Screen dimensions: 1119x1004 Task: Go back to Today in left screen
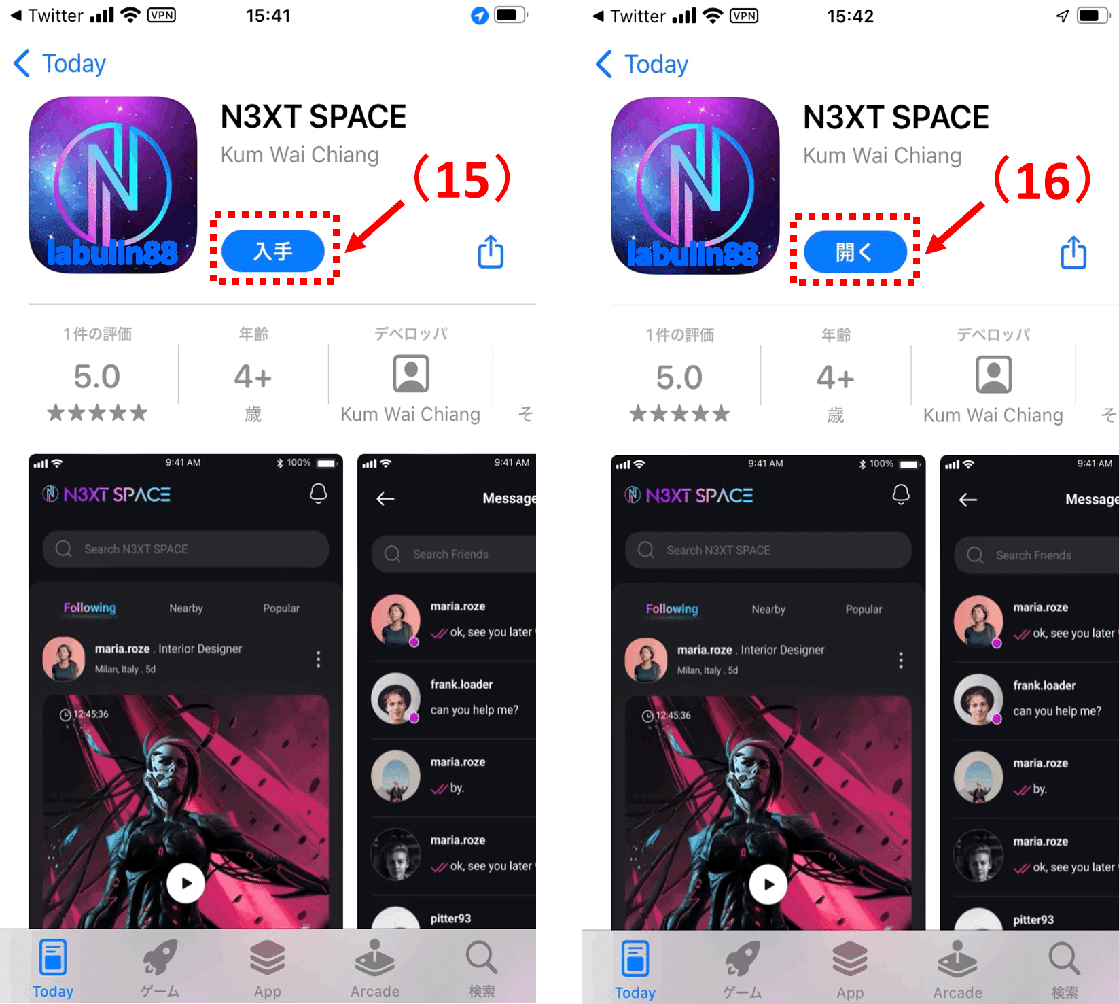click(x=60, y=63)
